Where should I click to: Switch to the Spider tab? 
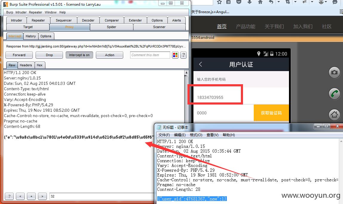[111, 27]
